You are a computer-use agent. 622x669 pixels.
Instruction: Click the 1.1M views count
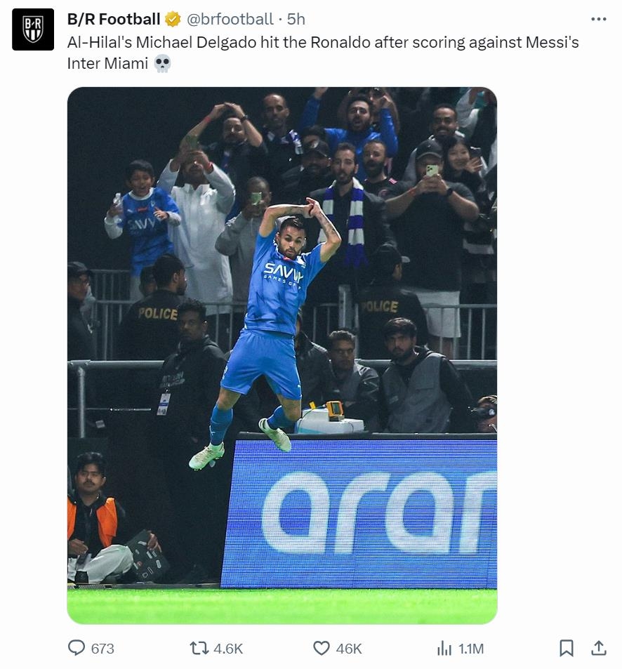click(x=471, y=649)
